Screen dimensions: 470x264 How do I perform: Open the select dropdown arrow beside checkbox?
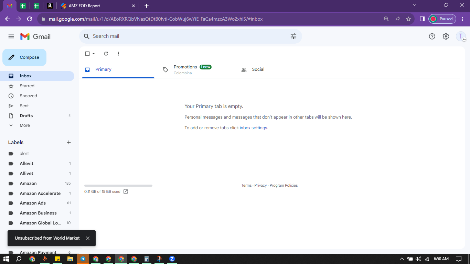(94, 54)
